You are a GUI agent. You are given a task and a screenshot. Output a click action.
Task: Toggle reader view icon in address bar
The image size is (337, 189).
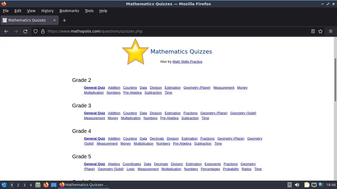click(313, 31)
